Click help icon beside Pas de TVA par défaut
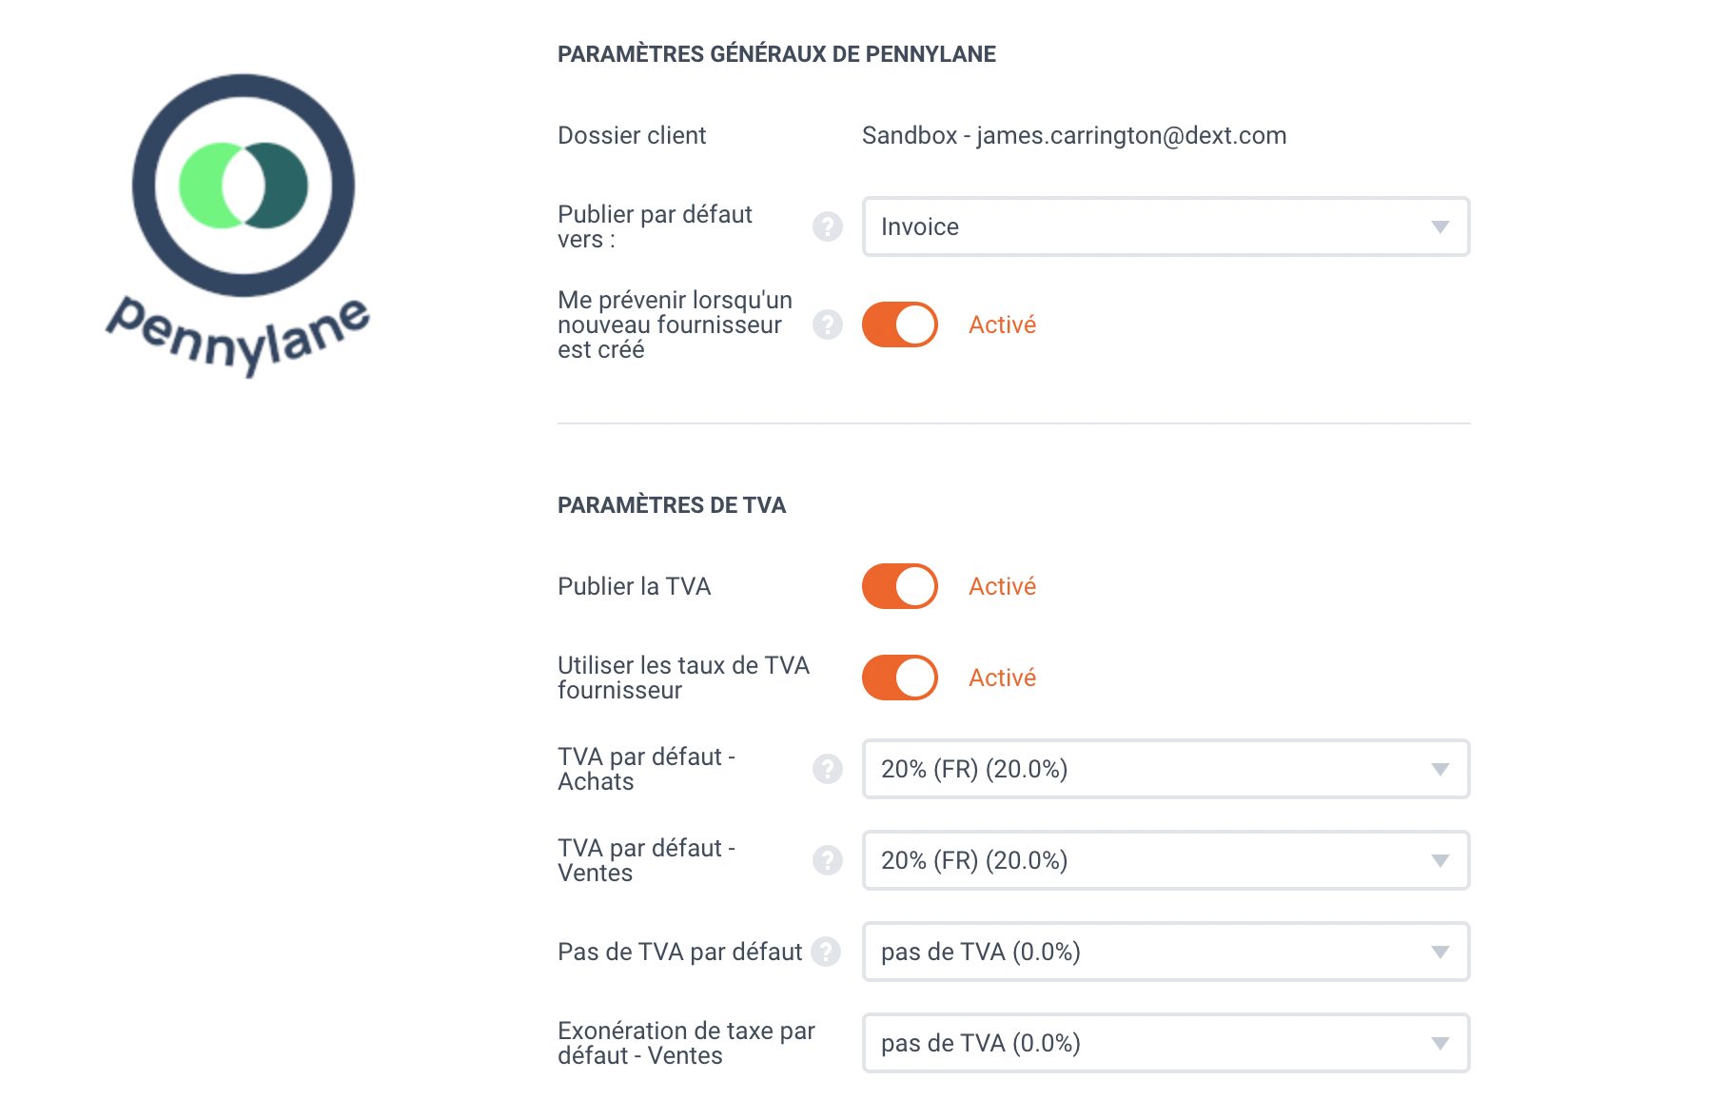Viewport: 1724px width, 1100px height. 826,952
